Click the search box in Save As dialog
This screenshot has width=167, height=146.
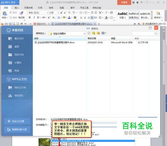(x=145, y=33)
